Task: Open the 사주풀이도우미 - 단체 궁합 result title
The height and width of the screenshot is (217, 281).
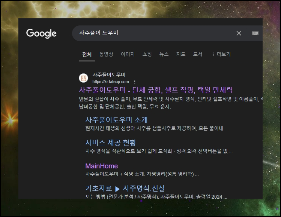Action: pyautogui.click(x=156, y=90)
